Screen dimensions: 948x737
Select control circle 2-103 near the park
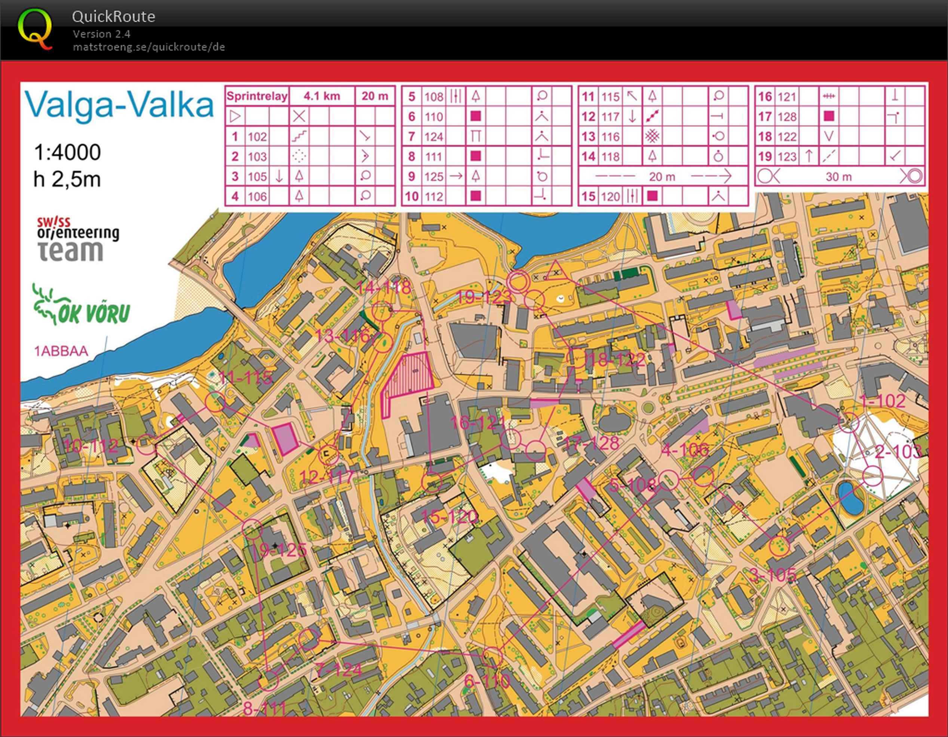[x=872, y=476]
